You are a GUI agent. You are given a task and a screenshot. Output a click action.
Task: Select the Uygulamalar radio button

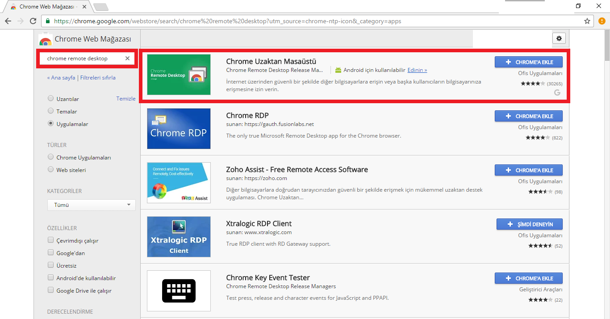[50, 124]
